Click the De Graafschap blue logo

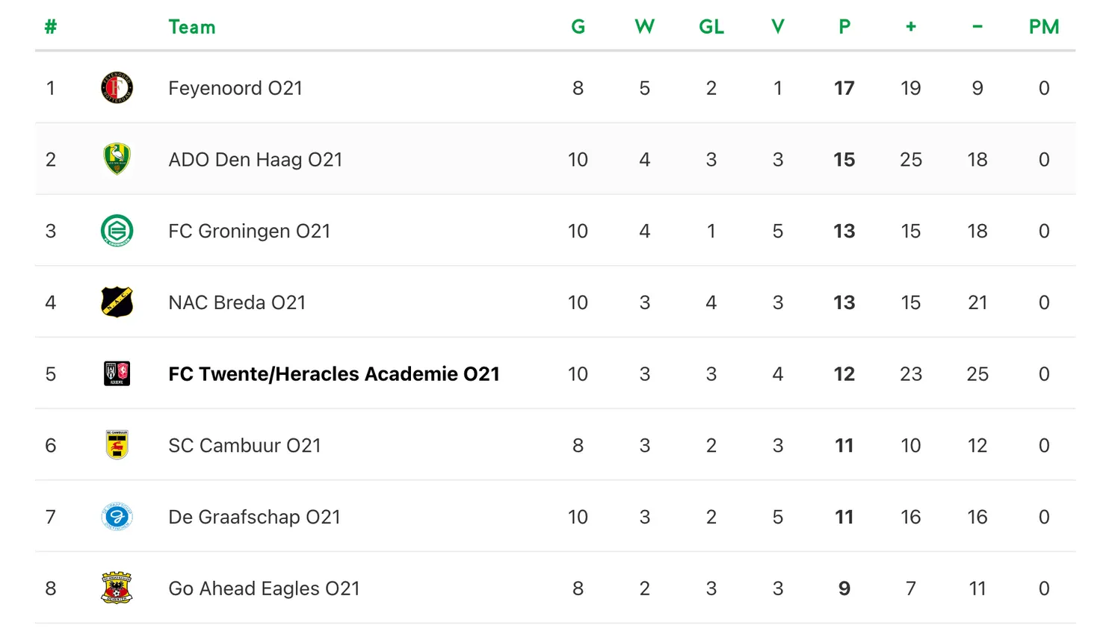(x=117, y=517)
